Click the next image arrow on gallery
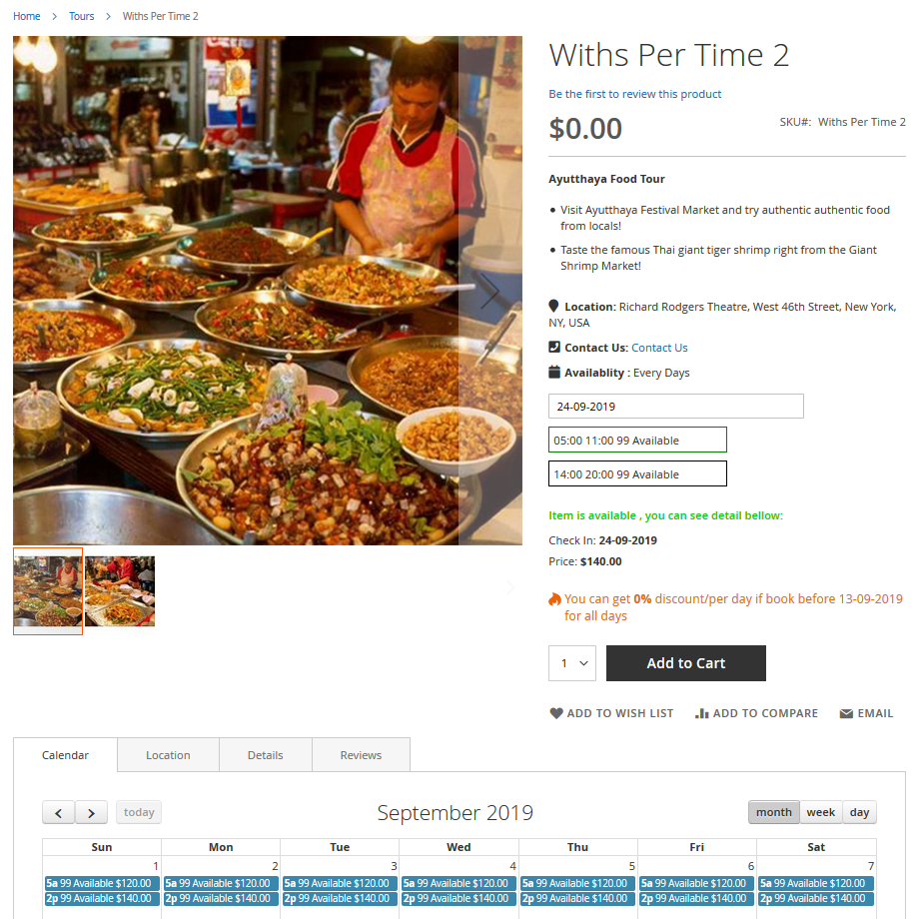This screenshot has width=919, height=919. tap(489, 291)
